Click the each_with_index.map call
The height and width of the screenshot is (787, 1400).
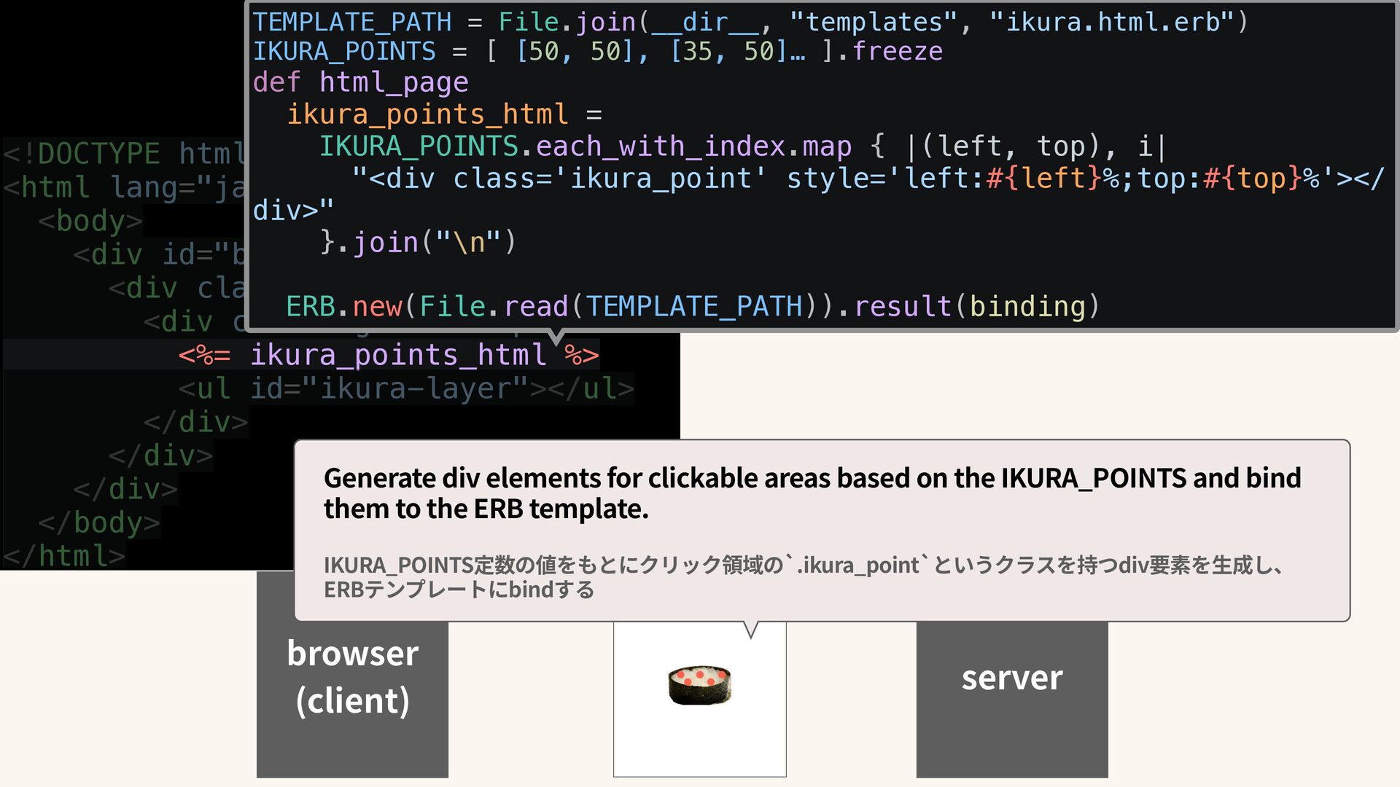point(693,146)
